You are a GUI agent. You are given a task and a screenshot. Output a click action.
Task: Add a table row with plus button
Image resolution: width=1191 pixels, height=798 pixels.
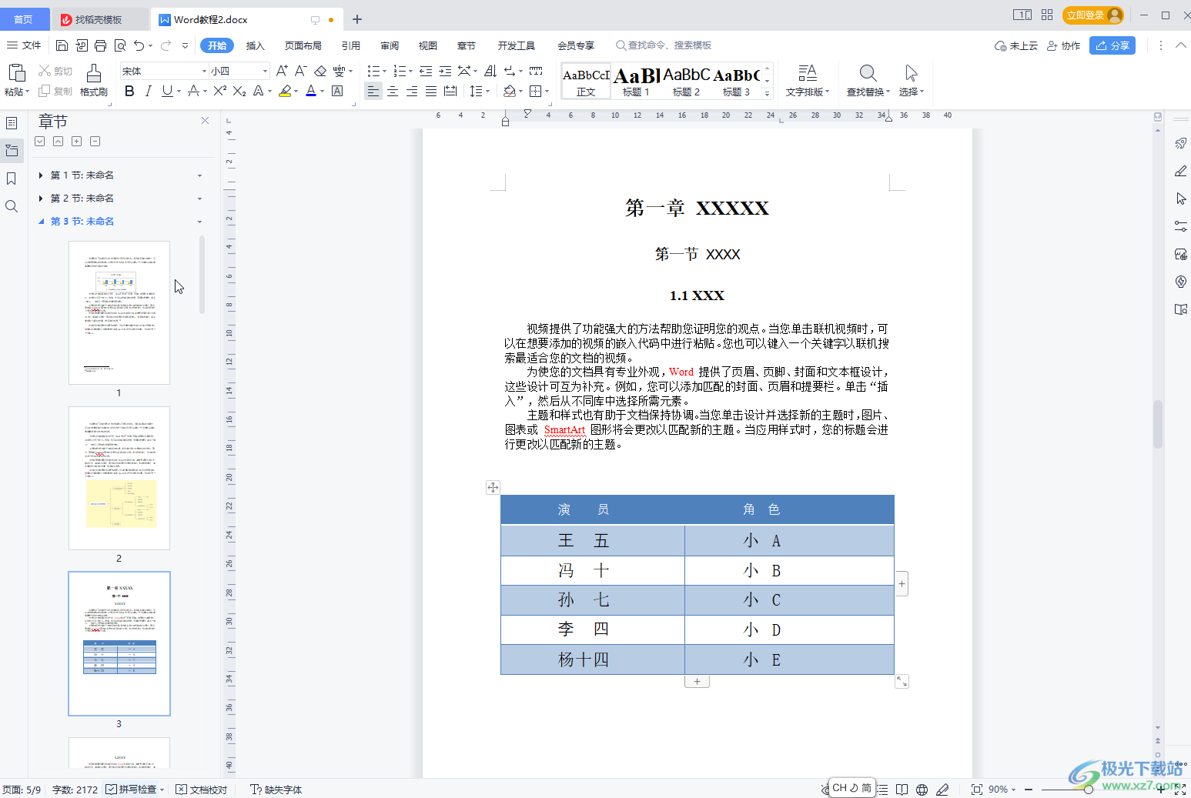point(697,681)
